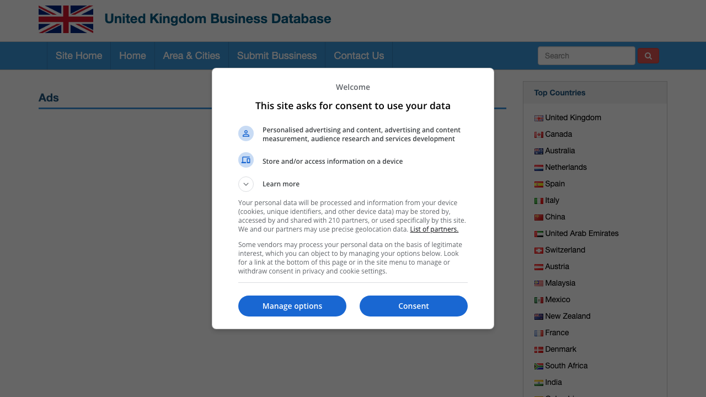Open the List of partners link
The height and width of the screenshot is (397, 706).
(434, 229)
